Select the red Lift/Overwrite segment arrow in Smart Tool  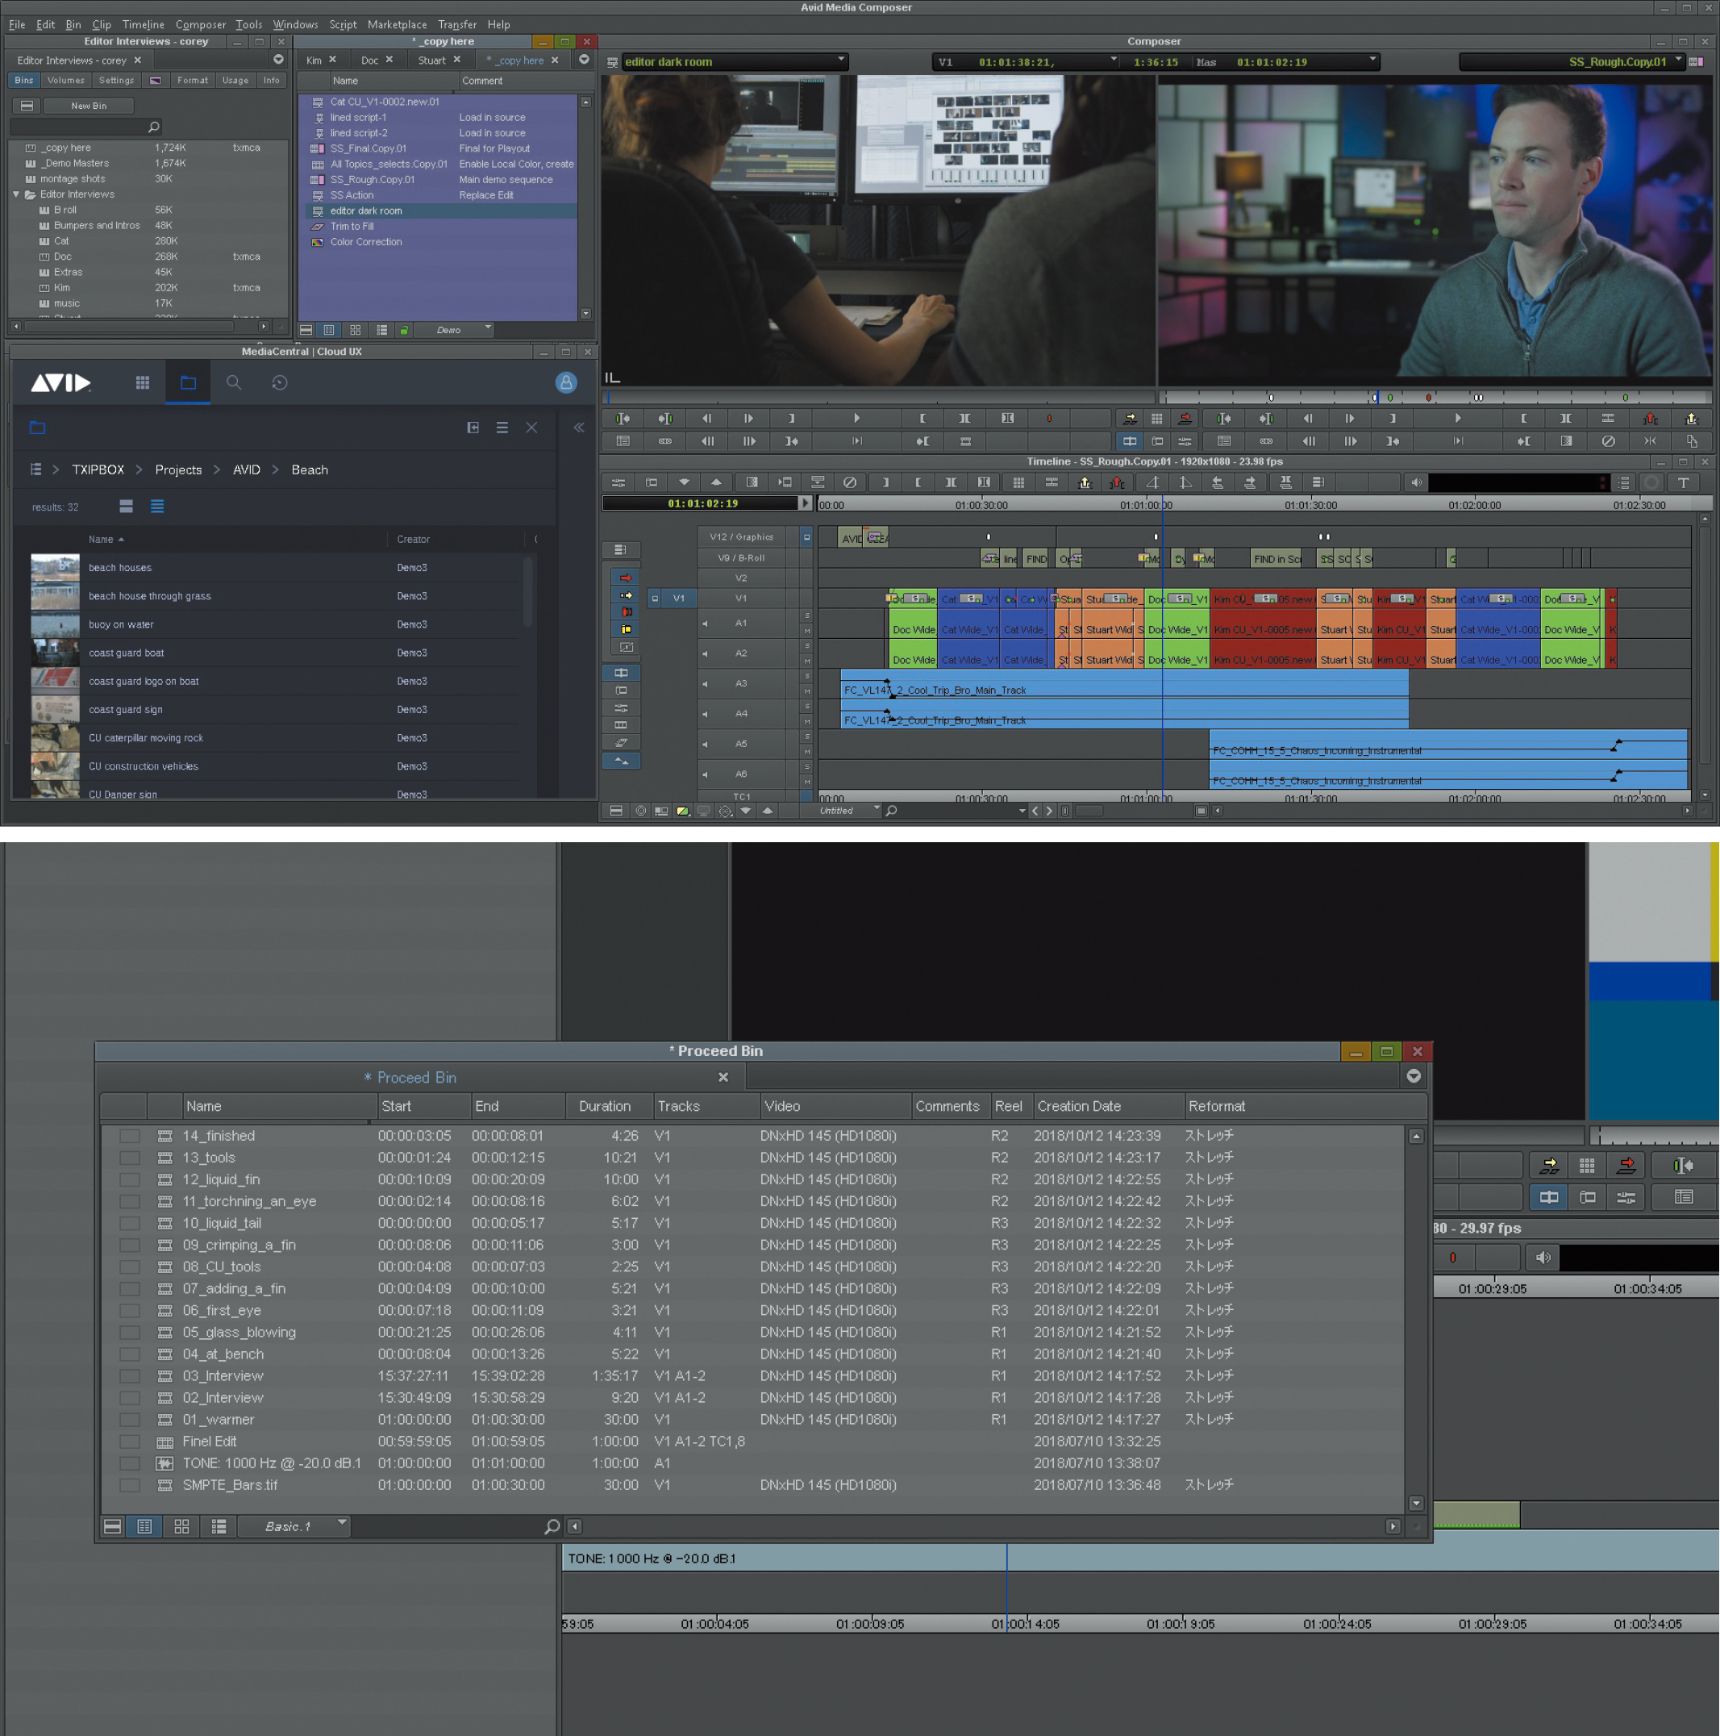coord(626,578)
